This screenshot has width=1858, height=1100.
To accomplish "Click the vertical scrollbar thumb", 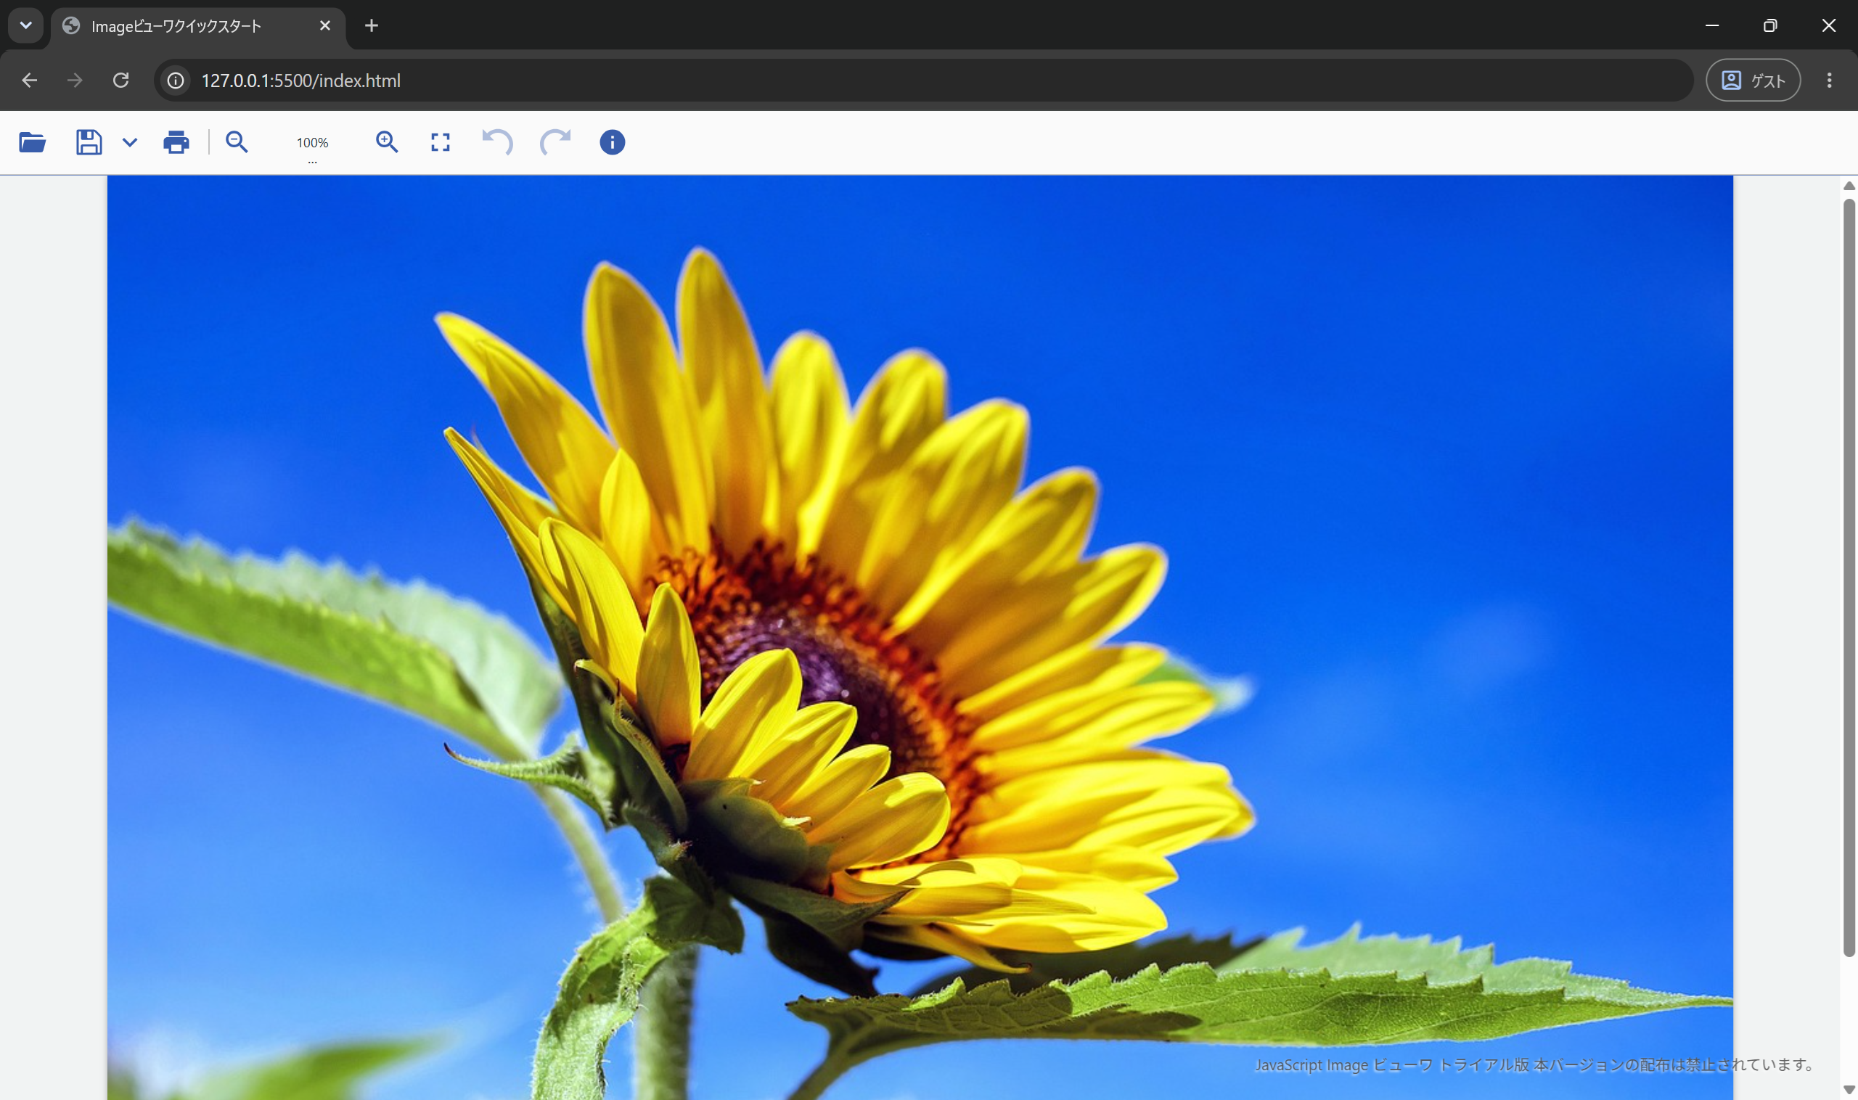I will click(x=1849, y=578).
